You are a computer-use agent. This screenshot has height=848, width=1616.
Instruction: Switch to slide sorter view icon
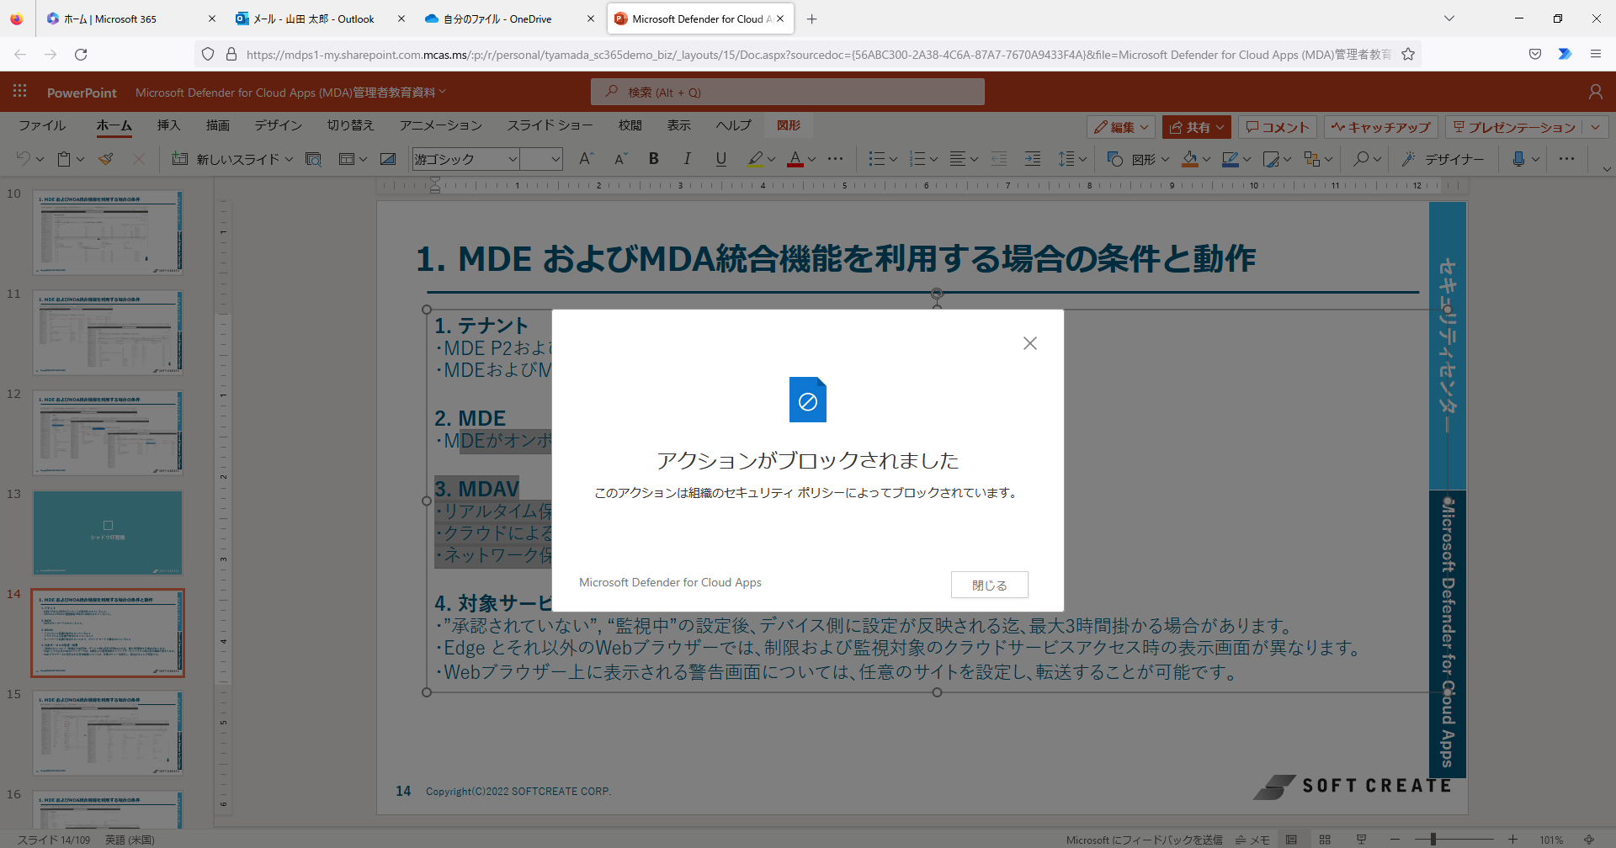(1325, 840)
